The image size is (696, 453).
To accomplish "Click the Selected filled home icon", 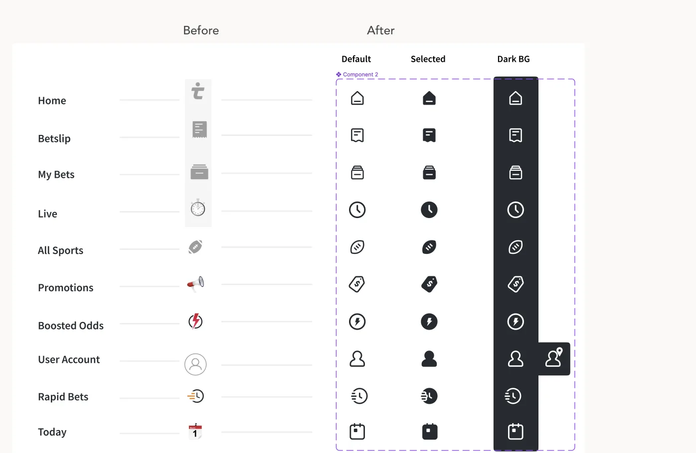I will click(x=429, y=98).
